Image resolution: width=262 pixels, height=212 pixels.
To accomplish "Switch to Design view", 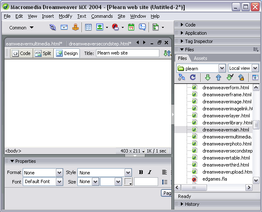I will [x=67, y=53].
